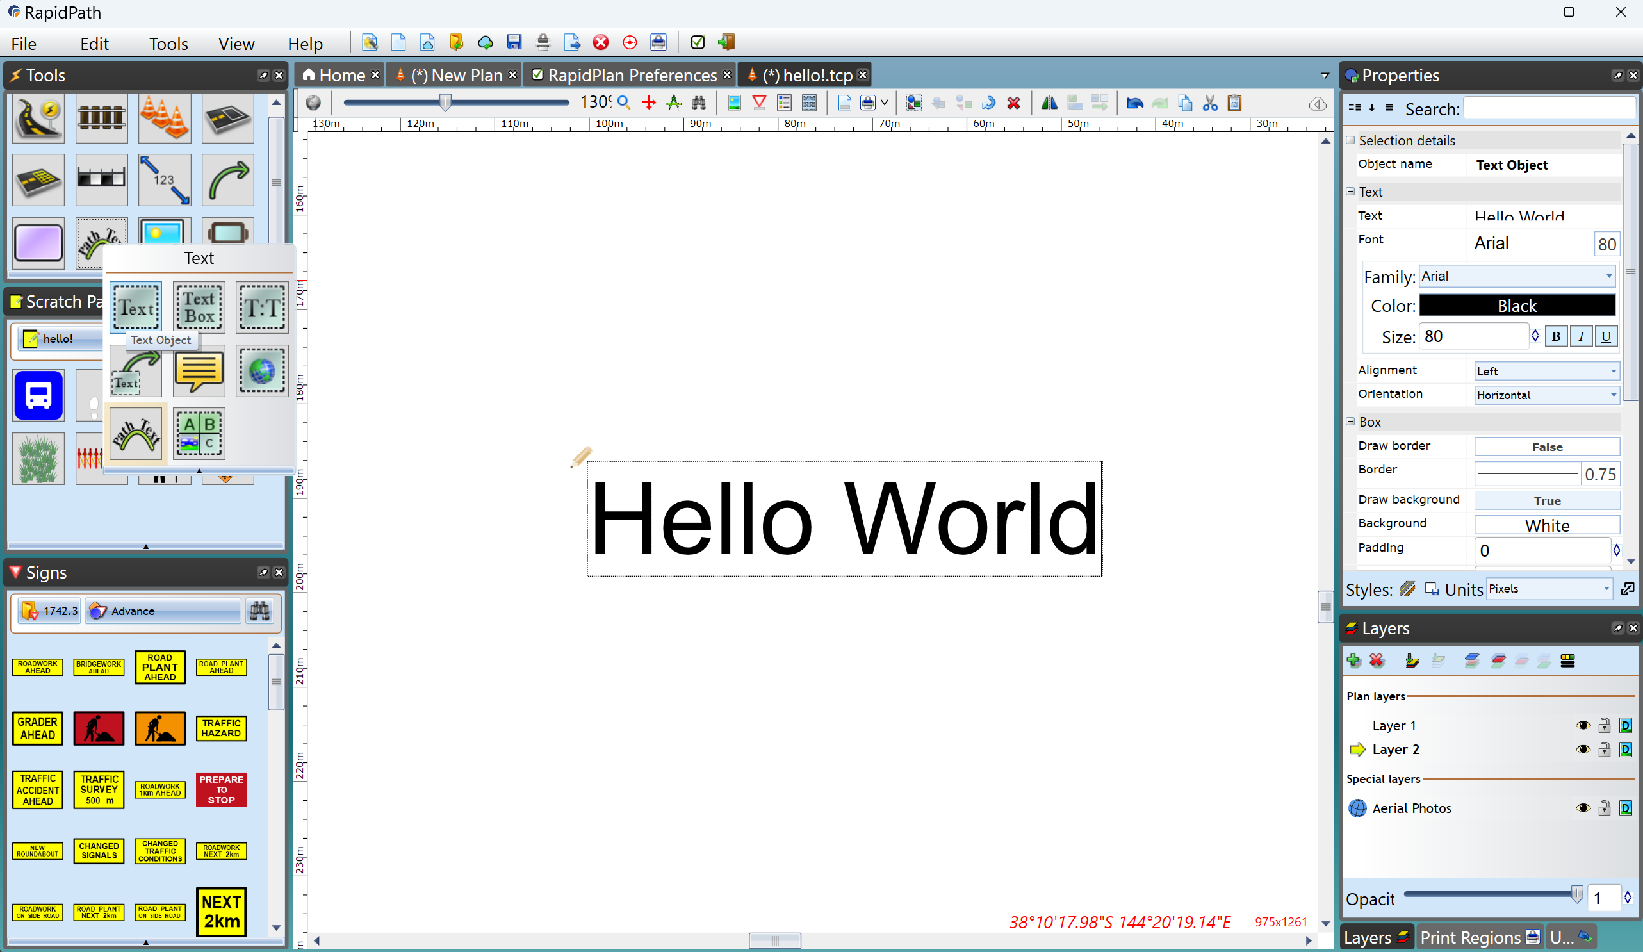Click the red X delete icon in plan toolbar
Viewport: 1643px width, 952px height.
coord(1013,103)
